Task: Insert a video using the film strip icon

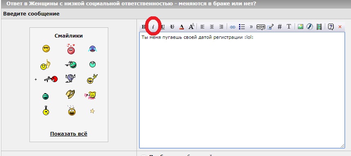Action: (x=319, y=27)
